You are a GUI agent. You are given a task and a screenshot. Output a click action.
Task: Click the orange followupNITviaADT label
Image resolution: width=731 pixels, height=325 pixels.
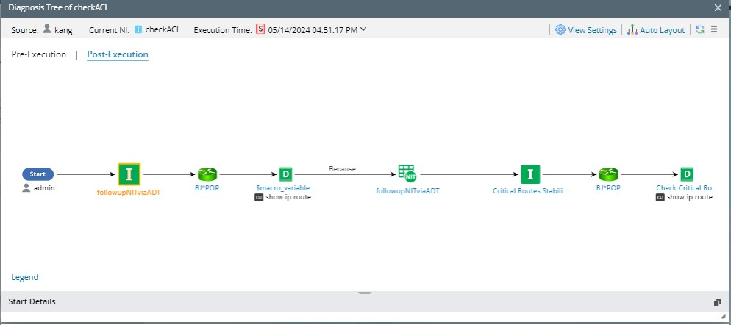pos(129,192)
